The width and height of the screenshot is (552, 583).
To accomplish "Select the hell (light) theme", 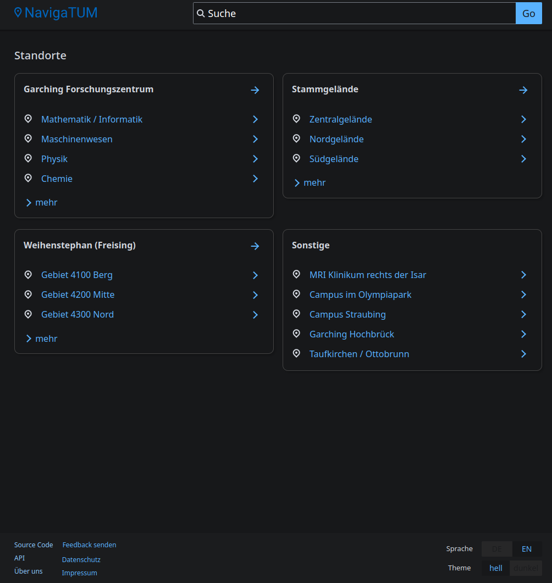I will [495, 568].
